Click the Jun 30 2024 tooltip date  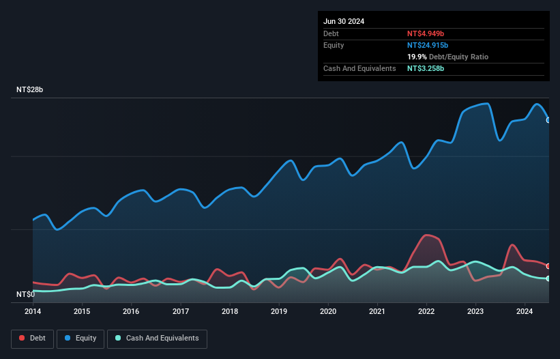point(344,21)
